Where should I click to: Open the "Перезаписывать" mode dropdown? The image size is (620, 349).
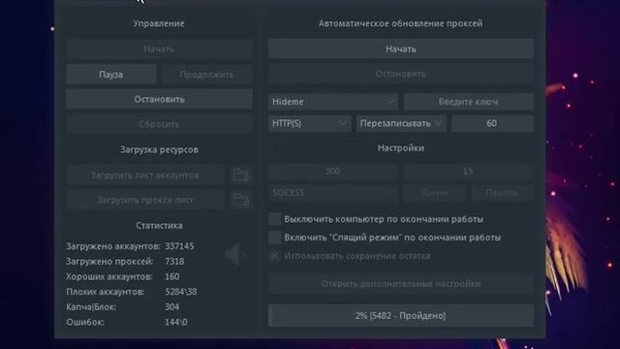[x=401, y=123]
